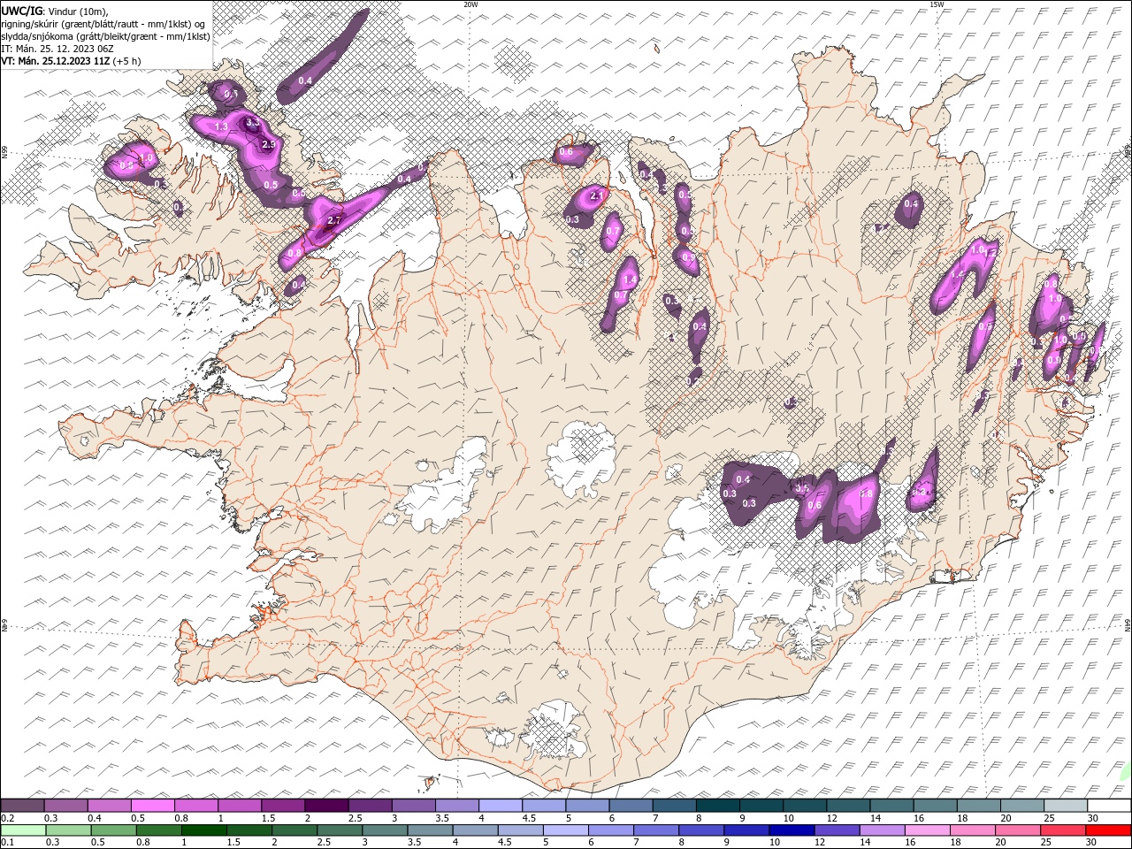Pick bottom legend swatch between 0.1 and 0.3
Image resolution: width=1132 pixels, height=849 pixels.
pyautogui.click(x=23, y=830)
